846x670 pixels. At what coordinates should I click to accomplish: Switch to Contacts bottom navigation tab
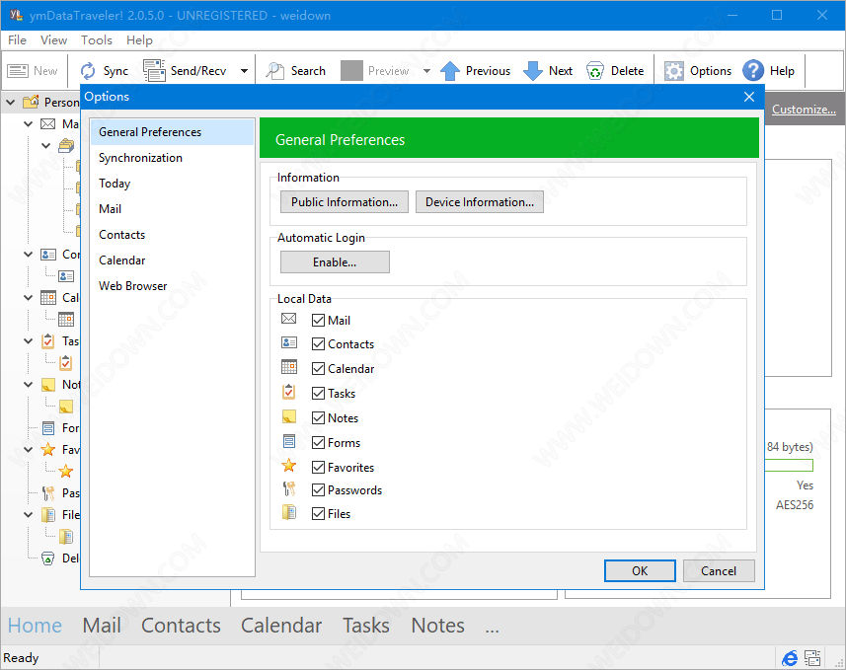(181, 626)
